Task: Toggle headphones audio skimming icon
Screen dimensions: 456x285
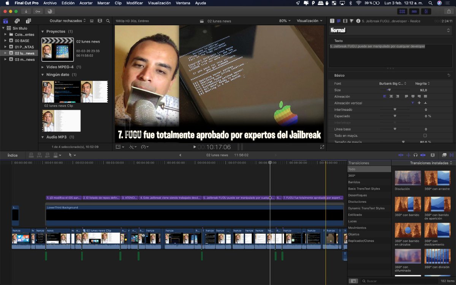Action: [416, 155]
